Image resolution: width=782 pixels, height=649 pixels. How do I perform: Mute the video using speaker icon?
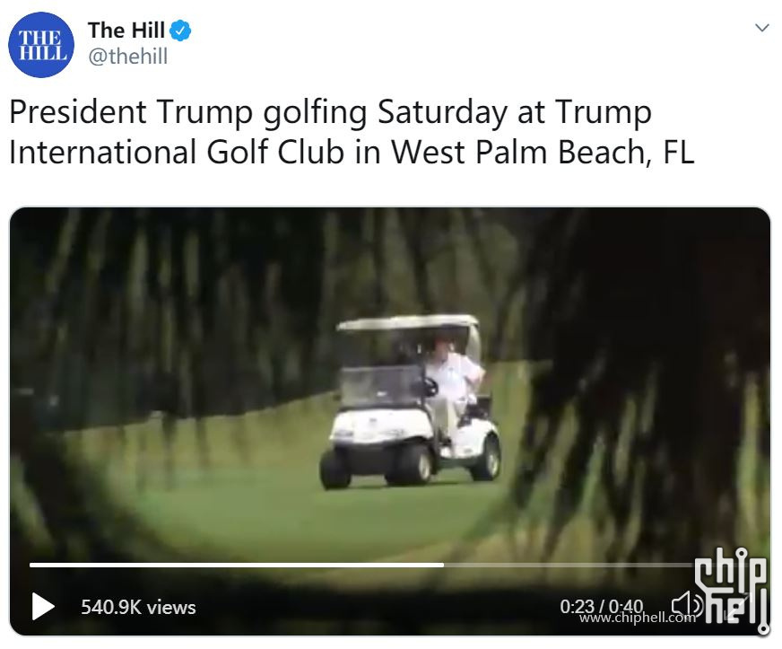(x=686, y=606)
